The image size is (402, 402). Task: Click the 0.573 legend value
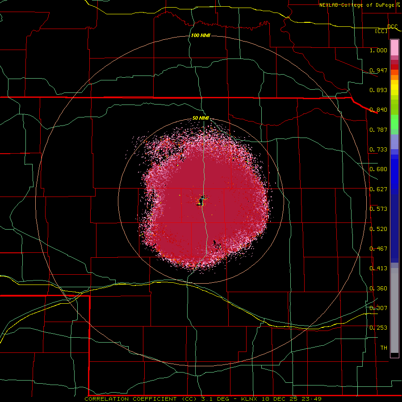378,209
